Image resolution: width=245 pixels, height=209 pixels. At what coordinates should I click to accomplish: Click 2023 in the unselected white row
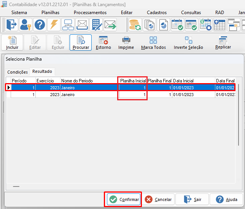tap(55, 95)
